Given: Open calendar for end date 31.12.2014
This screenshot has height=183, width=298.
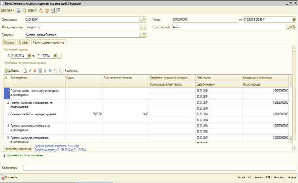Looking at the screenshot, I should (x=55, y=56).
